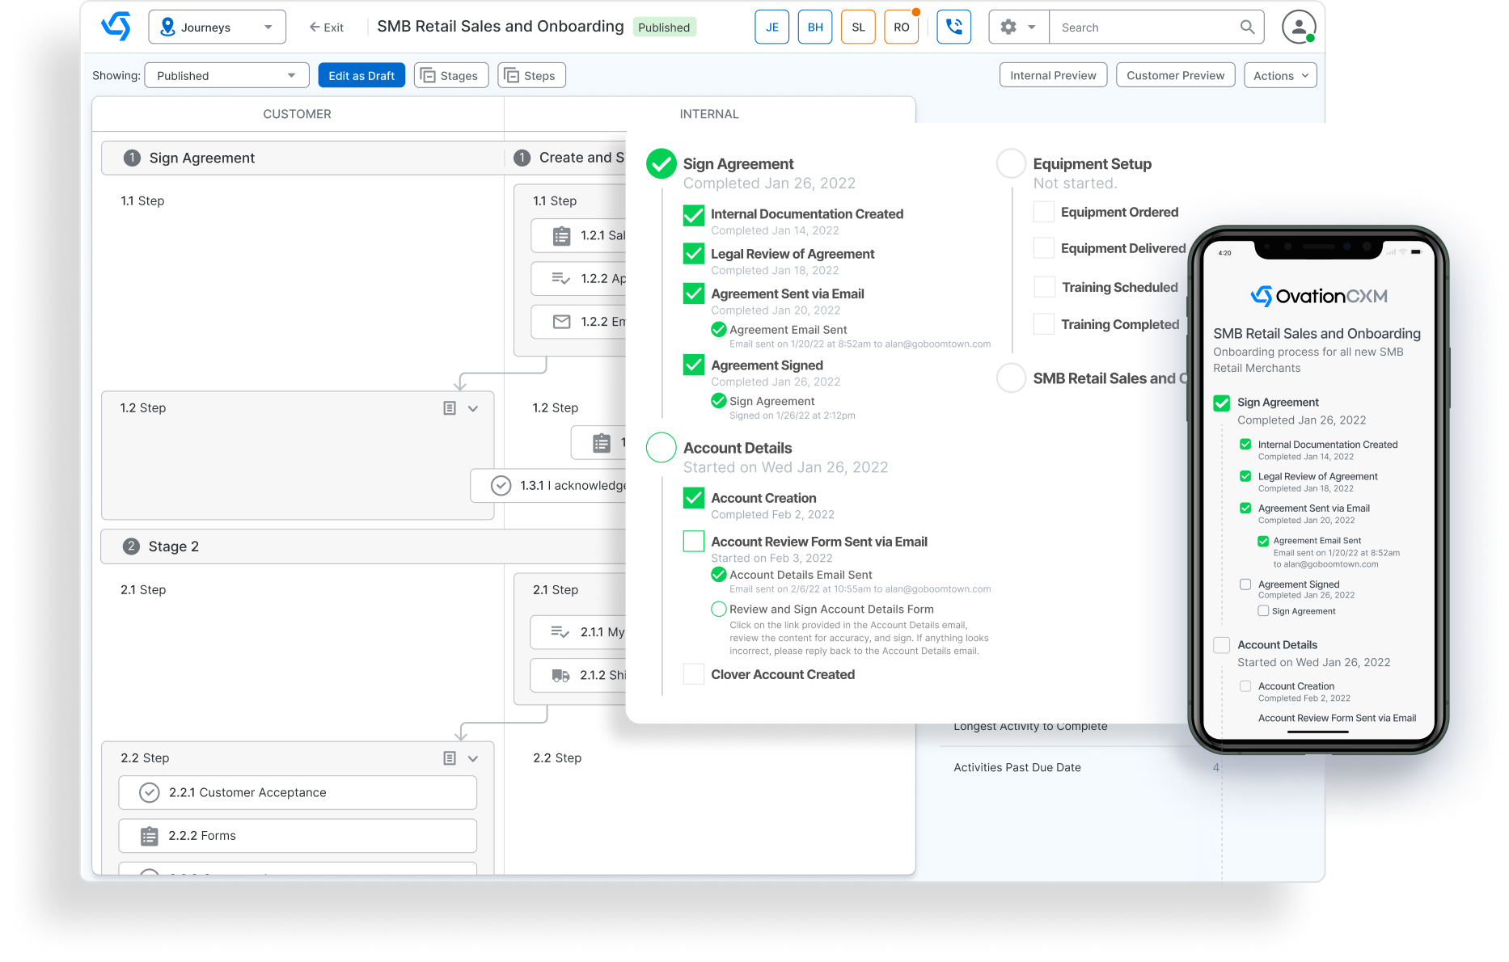The width and height of the screenshot is (1509, 962).
Task: Click inside the Search field
Action: [1148, 27]
